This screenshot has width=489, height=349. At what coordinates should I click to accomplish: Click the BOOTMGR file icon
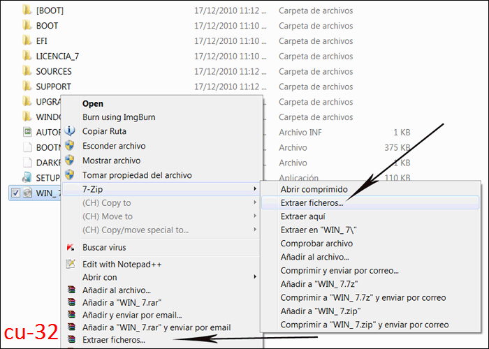[27, 147]
